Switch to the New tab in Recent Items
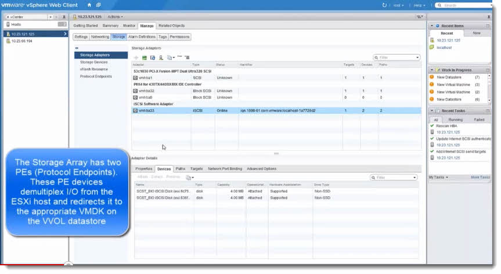501x274 pixels. pyautogui.click(x=477, y=33)
